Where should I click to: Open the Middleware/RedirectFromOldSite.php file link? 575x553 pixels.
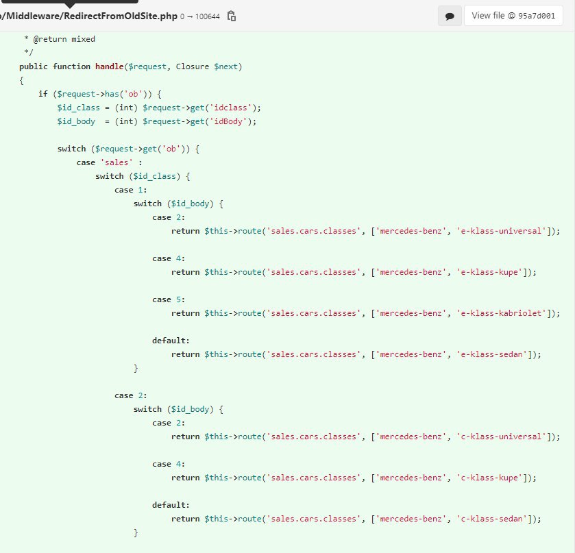coord(88,16)
